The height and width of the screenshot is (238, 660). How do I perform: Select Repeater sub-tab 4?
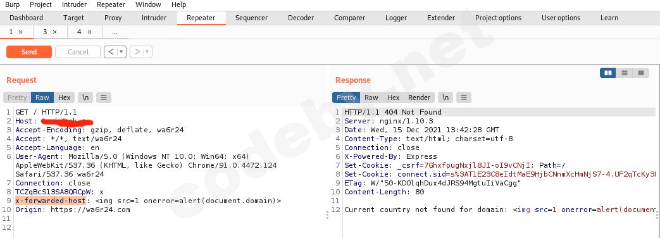click(x=79, y=32)
